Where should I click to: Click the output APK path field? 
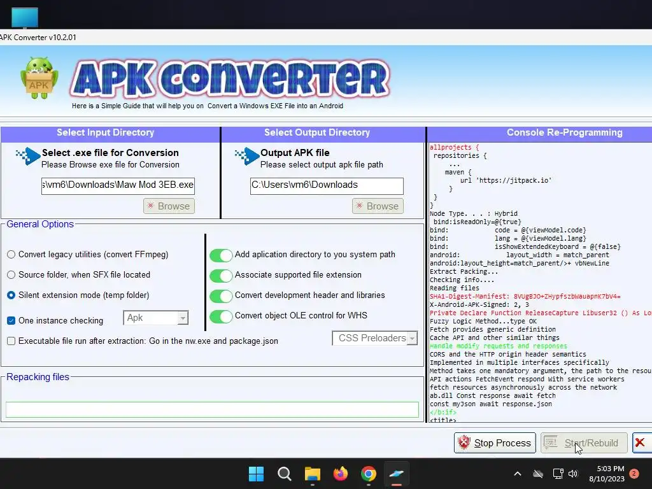pos(327,185)
